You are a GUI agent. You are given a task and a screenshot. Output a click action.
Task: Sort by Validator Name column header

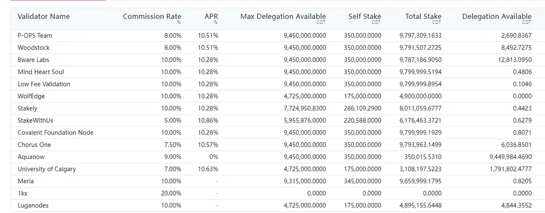[43, 17]
